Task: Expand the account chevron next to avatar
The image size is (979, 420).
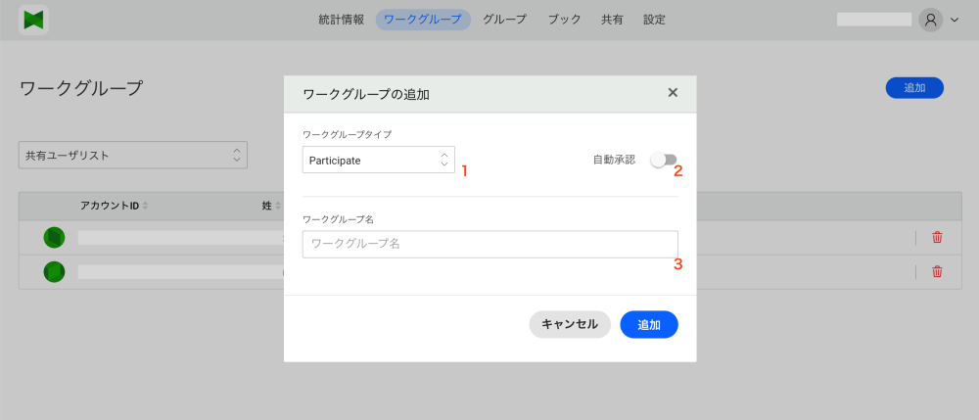Action: [955, 20]
